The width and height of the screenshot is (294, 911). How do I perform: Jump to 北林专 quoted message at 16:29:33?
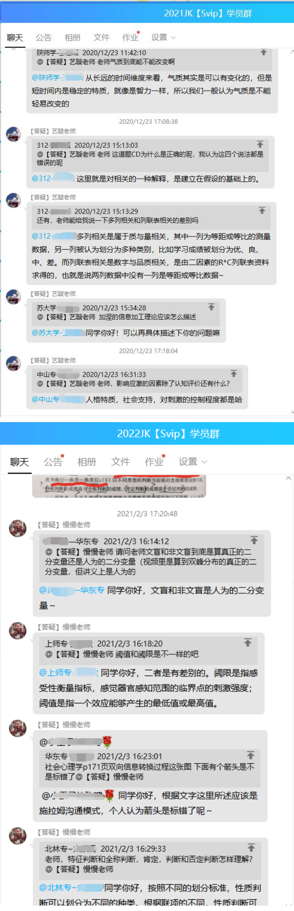point(251,848)
